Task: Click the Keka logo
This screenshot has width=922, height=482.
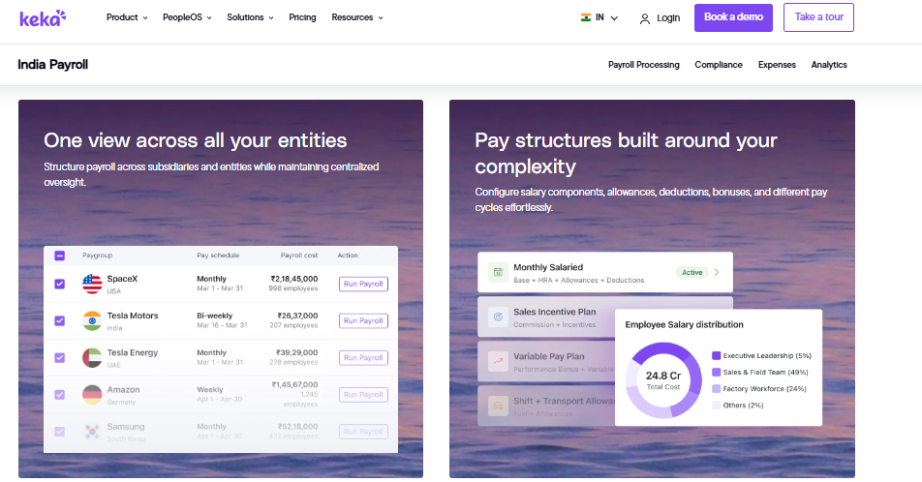Action: pos(43,17)
